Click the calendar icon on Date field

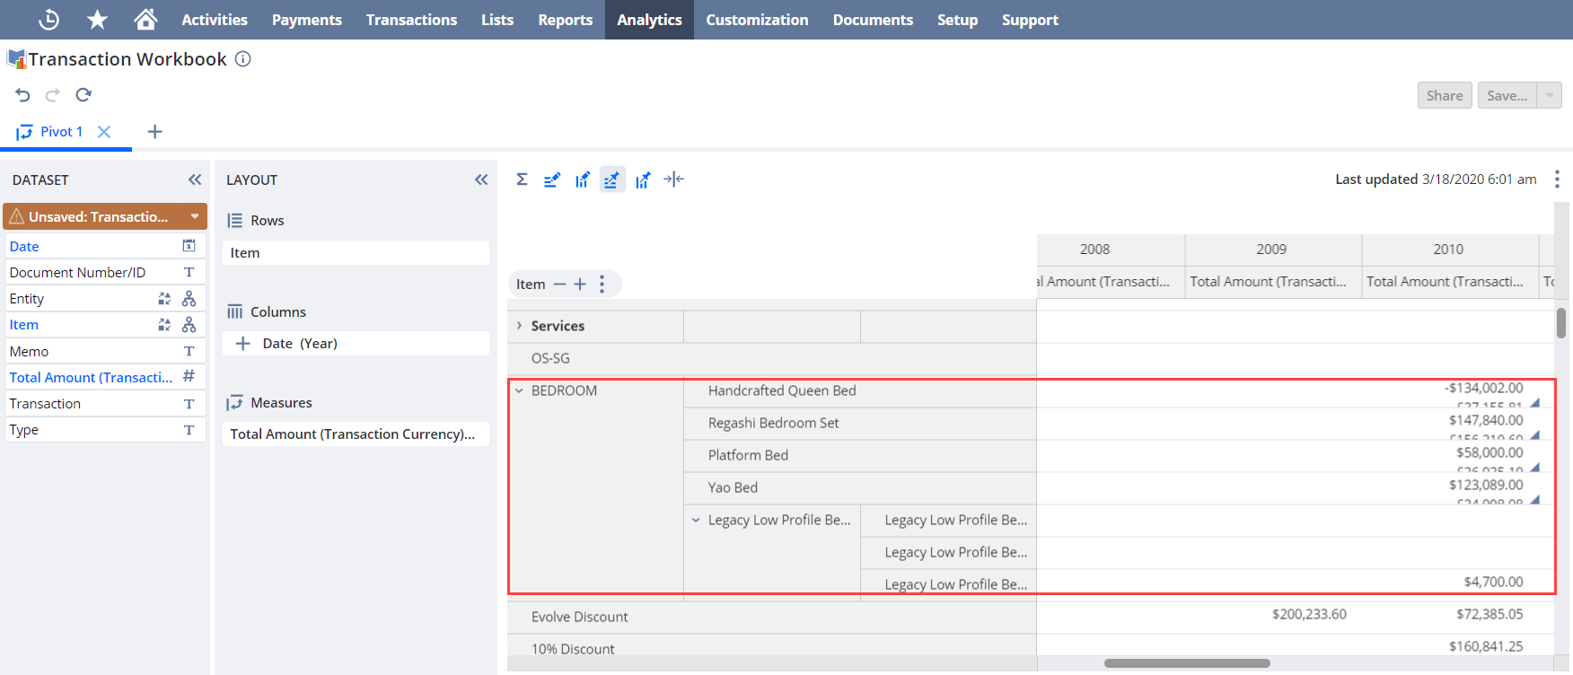pos(189,246)
